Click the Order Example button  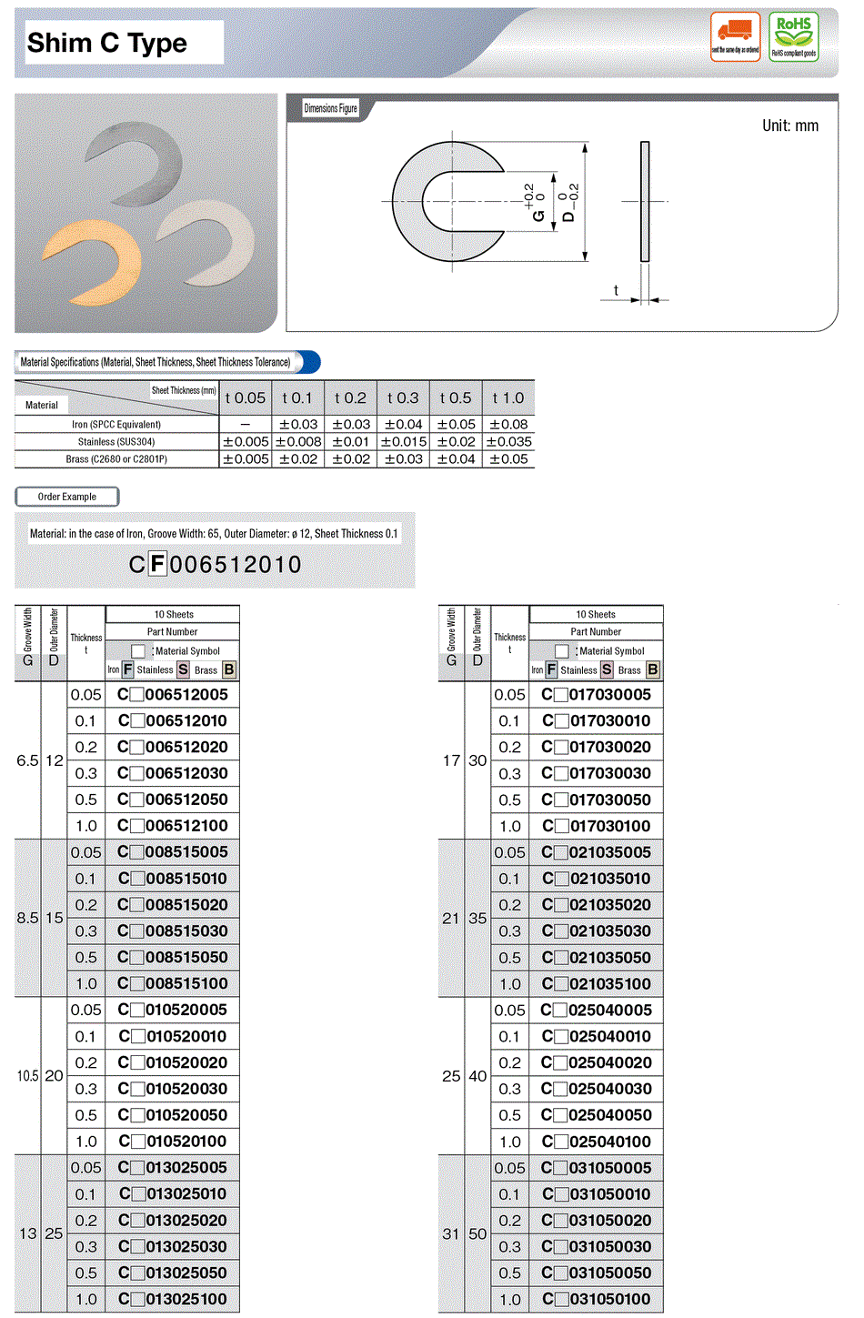coord(67,497)
